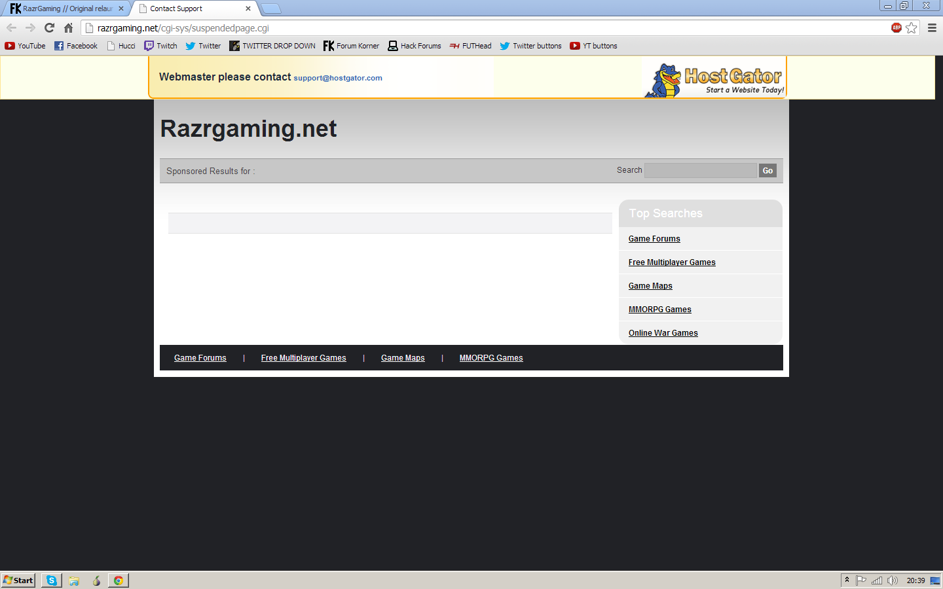943x589 pixels.
Task: Close the Contact Support tab
Action: 248,9
